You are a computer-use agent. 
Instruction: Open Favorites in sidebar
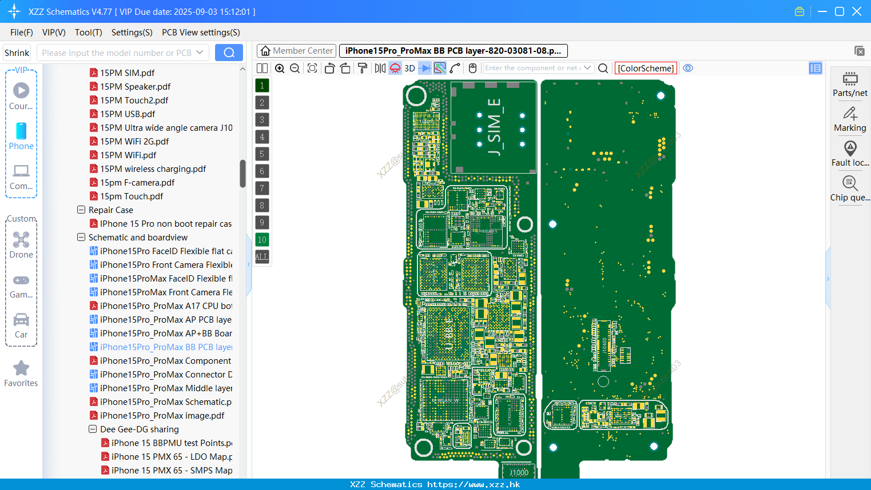coord(21,374)
